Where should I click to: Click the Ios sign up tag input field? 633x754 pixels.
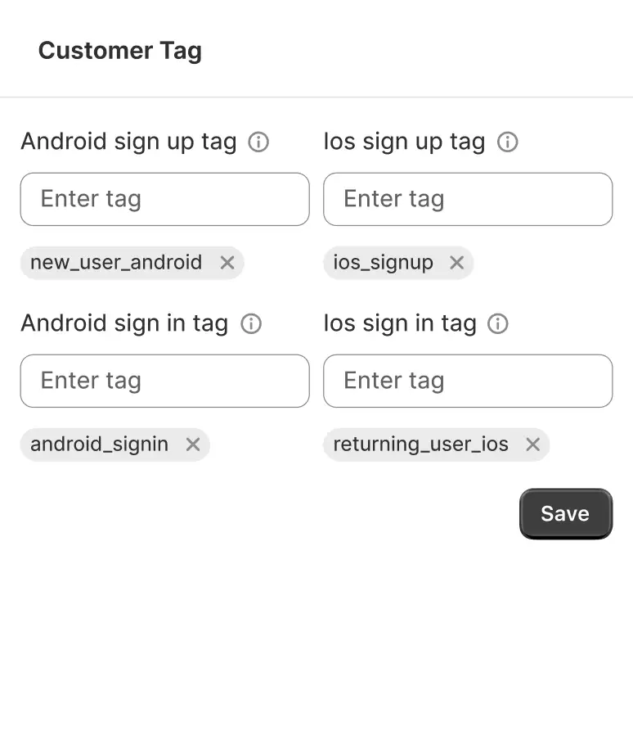pos(468,199)
